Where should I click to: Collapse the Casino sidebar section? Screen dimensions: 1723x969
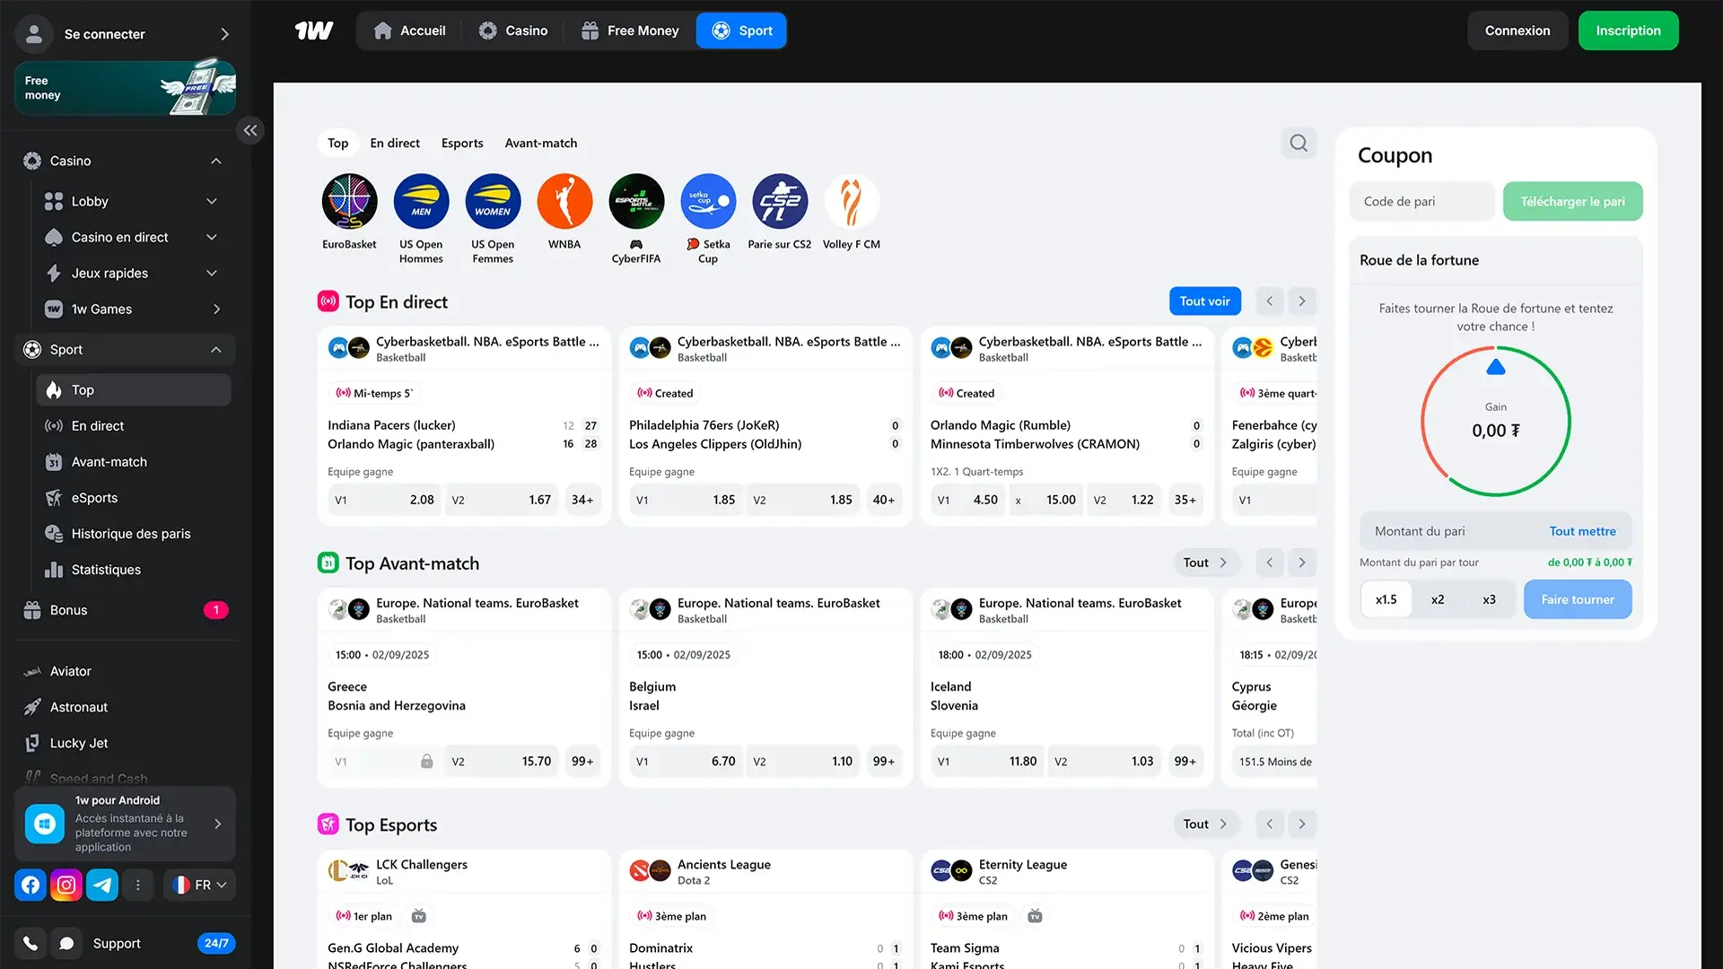point(215,161)
